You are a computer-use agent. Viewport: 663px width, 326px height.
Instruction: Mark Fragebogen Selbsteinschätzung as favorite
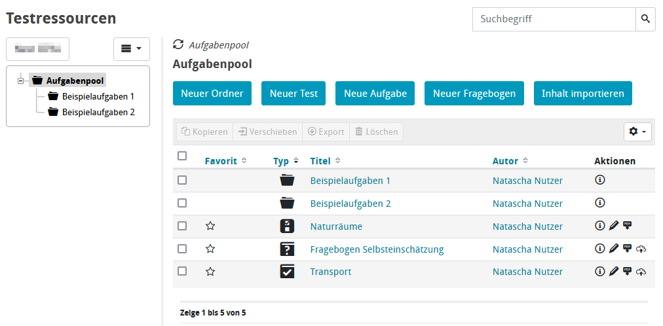210,249
